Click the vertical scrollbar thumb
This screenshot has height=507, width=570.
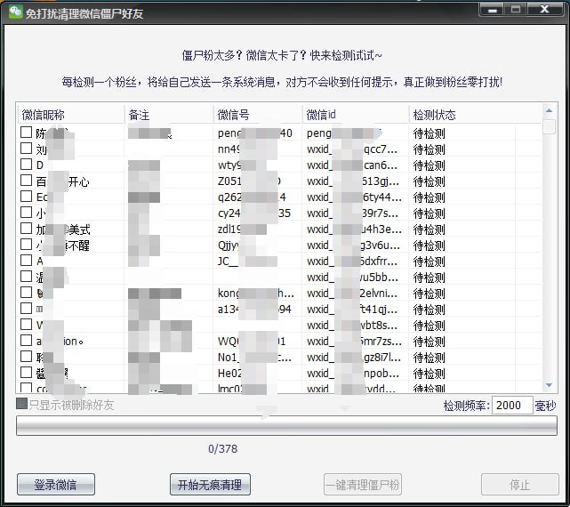pos(549,126)
